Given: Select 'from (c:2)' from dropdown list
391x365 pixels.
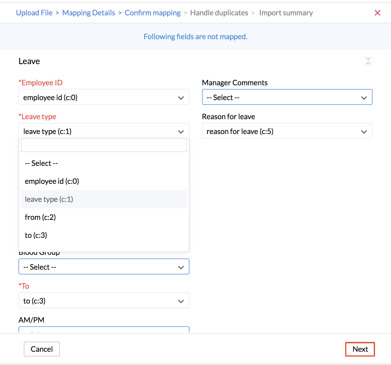Looking at the screenshot, I should [40, 217].
